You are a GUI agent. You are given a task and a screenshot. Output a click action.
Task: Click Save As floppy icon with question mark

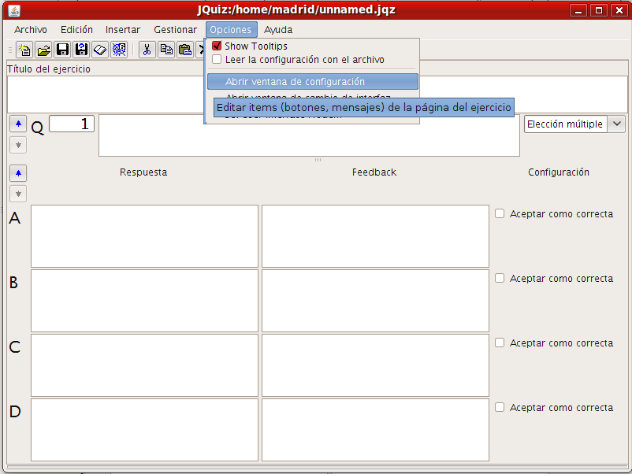(x=81, y=50)
